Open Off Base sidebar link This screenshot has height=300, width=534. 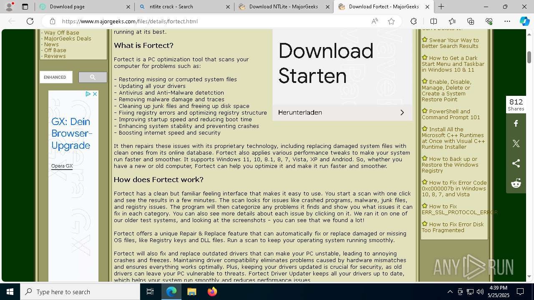(x=55, y=50)
